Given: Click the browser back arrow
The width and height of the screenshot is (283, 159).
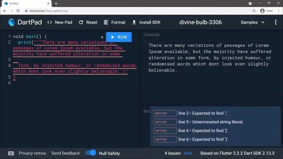Looking at the screenshot, I should coord(5,11).
